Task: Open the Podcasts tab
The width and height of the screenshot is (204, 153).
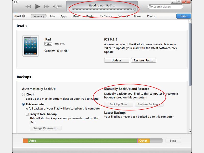Action: click(x=123, y=16)
